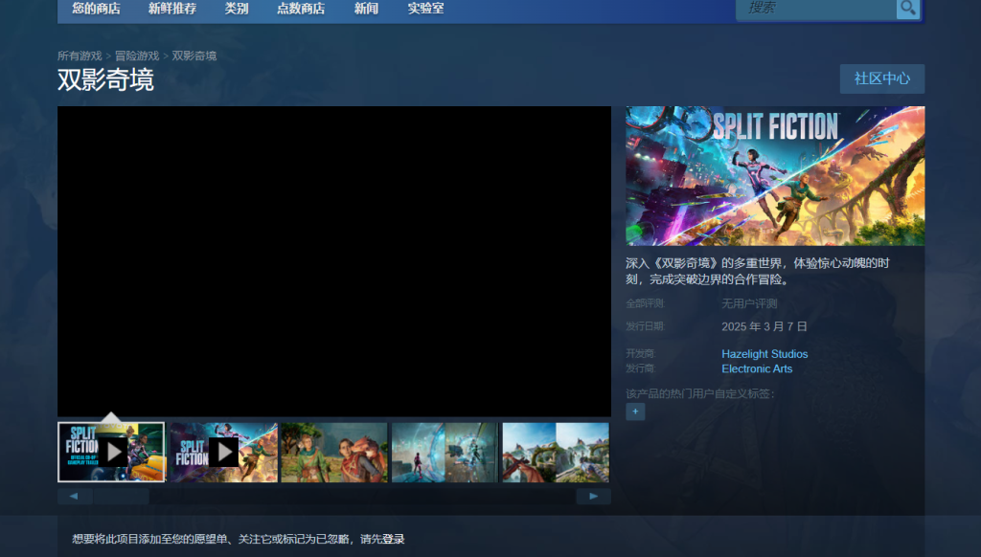The height and width of the screenshot is (557, 981).
Task: Click the search magnifier icon
Action: [x=908, y=9]
